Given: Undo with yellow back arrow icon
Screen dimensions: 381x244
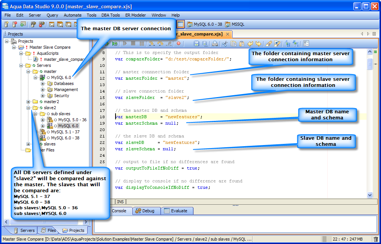Looking at the screenshot, I should pos(250,43).
